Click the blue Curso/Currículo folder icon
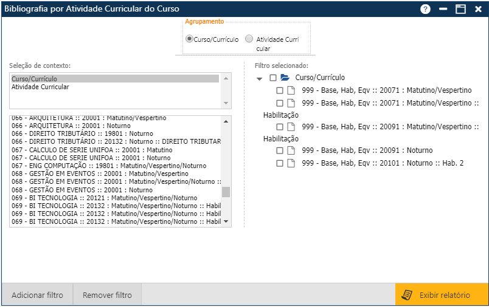The height and width of the screenshot is (307, 489). (x=285, y=78)
